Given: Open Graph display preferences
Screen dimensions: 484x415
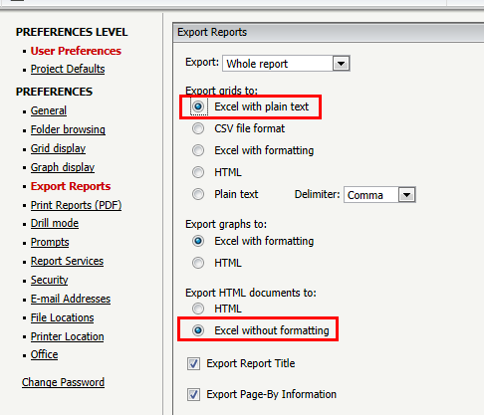Looking at the screenshot, I should coord(63,167).
